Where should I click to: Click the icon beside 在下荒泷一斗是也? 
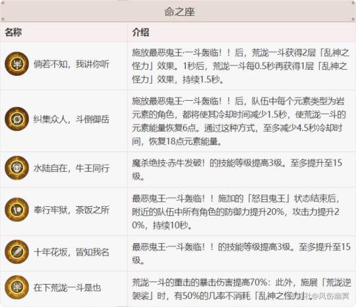pyautogui.click(x=16, y=287)
